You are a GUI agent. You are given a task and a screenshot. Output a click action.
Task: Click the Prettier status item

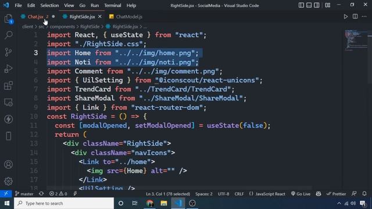click(x=336, y=194)
